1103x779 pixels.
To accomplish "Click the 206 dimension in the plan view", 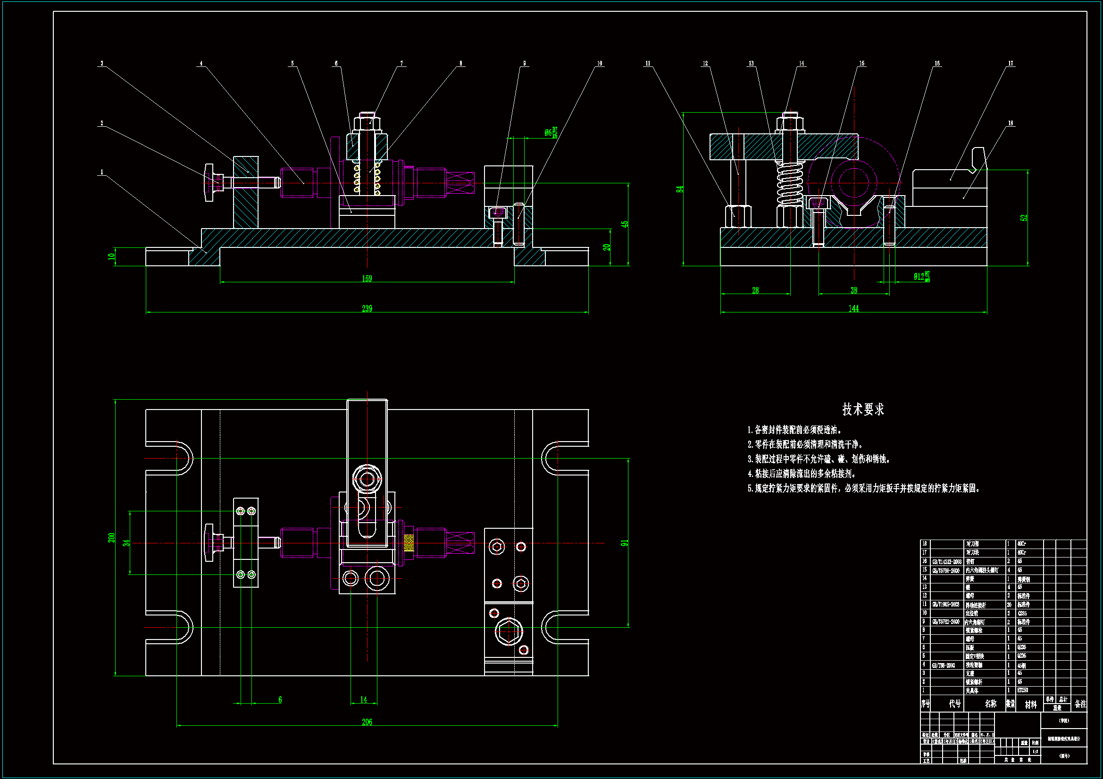I will [x=367, y=722].
